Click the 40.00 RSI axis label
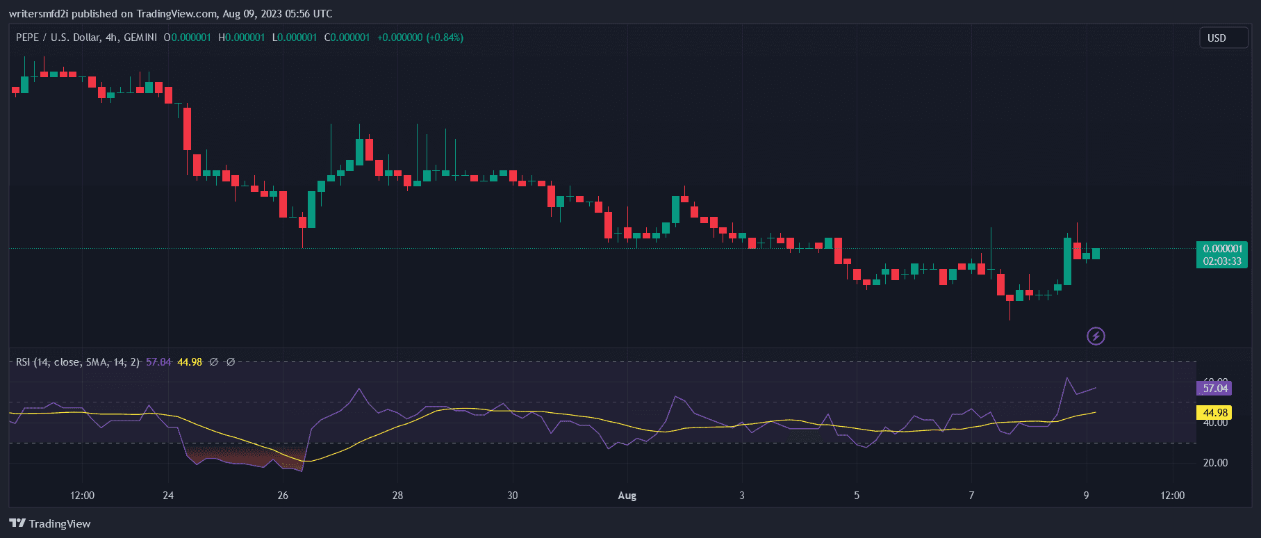This screenshot has width=1261, height=538. point(1215,423)
